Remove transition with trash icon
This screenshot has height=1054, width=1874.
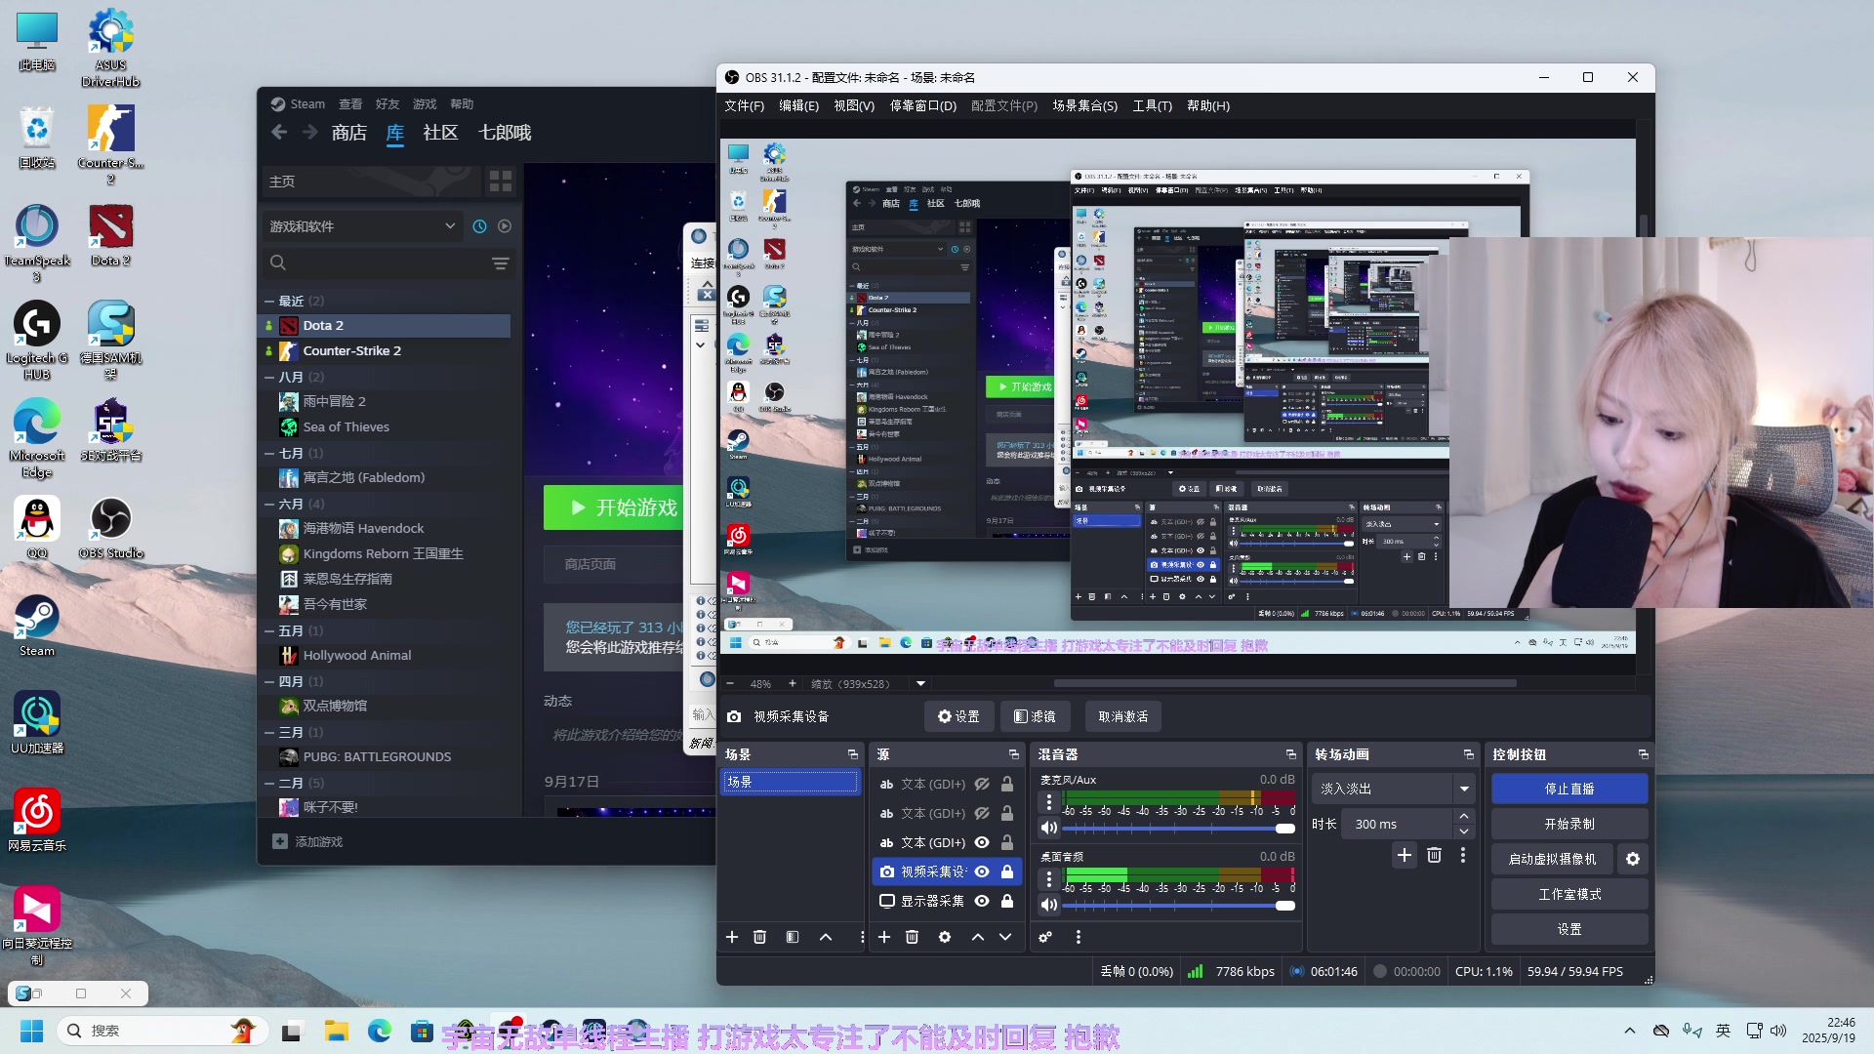point(1434,856)
